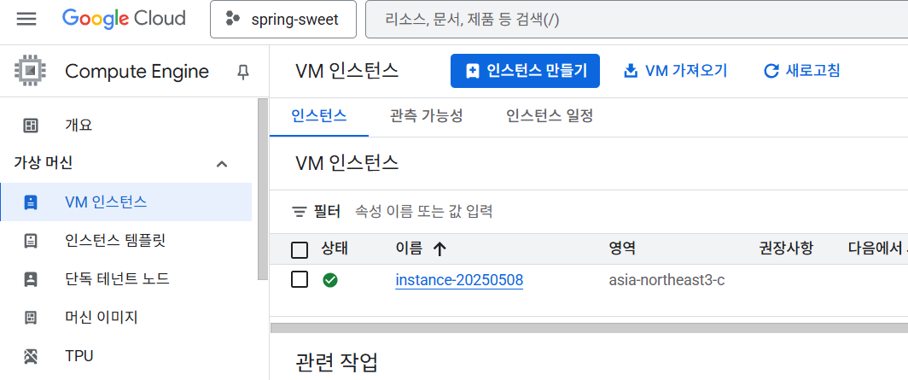
Task: Click the 단독 테넌트 노드 icon
Action: 31,279
